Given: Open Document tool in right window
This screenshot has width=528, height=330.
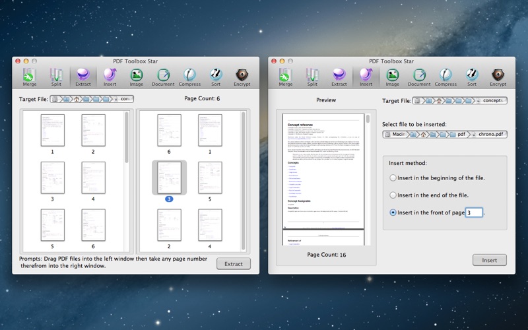Looking at the screenshot, I should tap(419, 77).
